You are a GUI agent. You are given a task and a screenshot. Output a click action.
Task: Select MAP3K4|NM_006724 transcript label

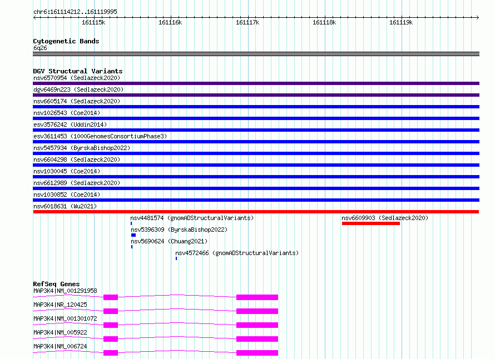60,346
